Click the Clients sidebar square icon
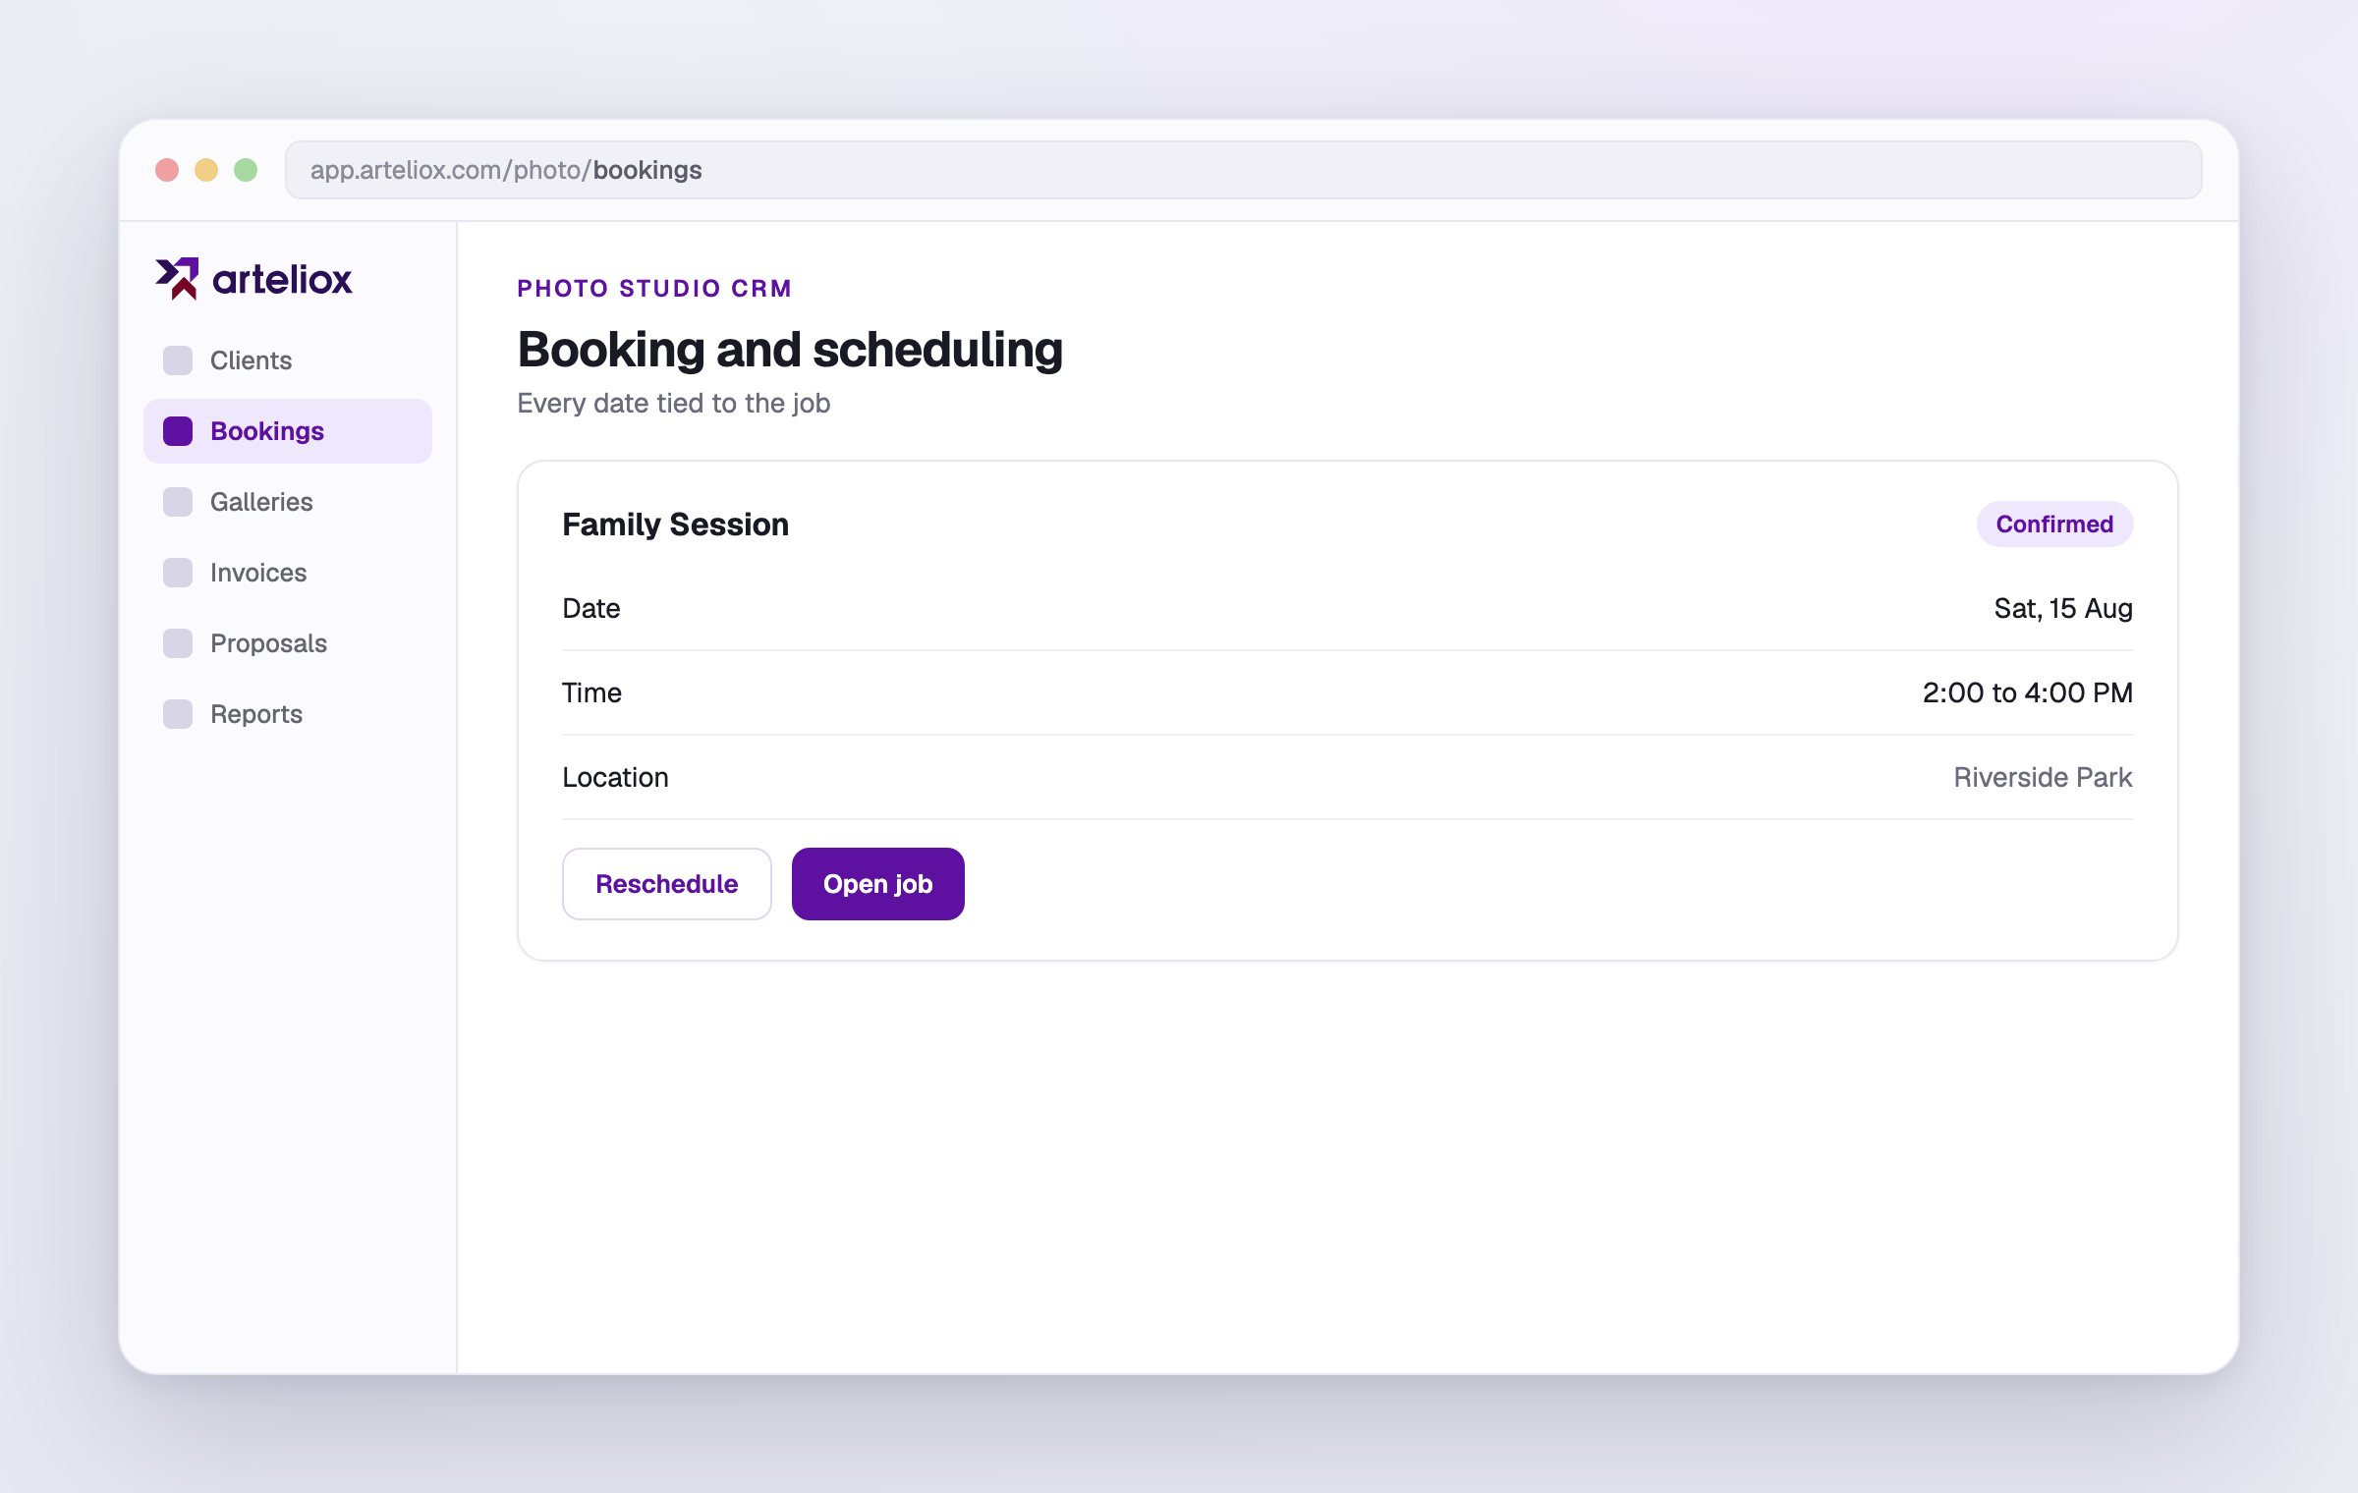Image resolution: width=2358 pixels, height=1493 pixels. point(178,360)
